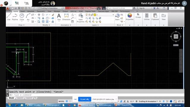Select the Array tool

coord(47,22)
